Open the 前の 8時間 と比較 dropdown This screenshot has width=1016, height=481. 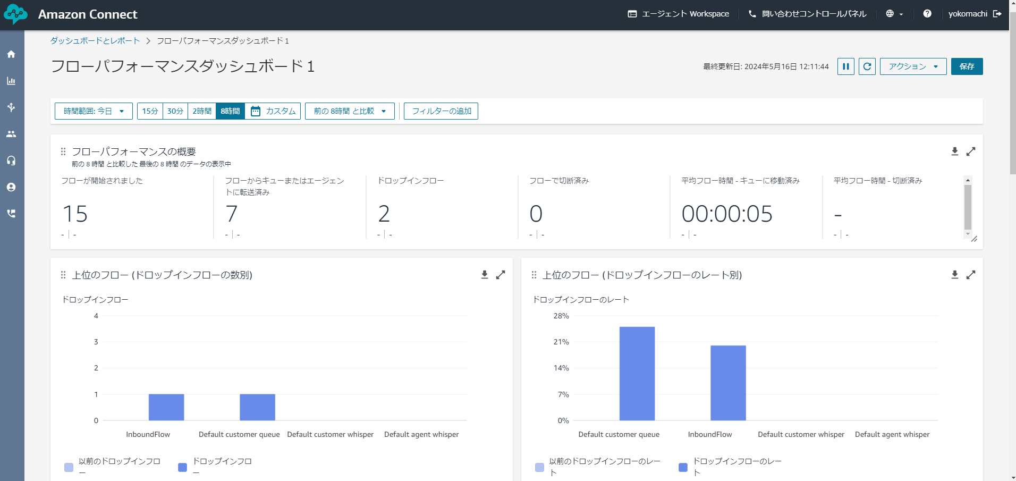coord(350,111)
